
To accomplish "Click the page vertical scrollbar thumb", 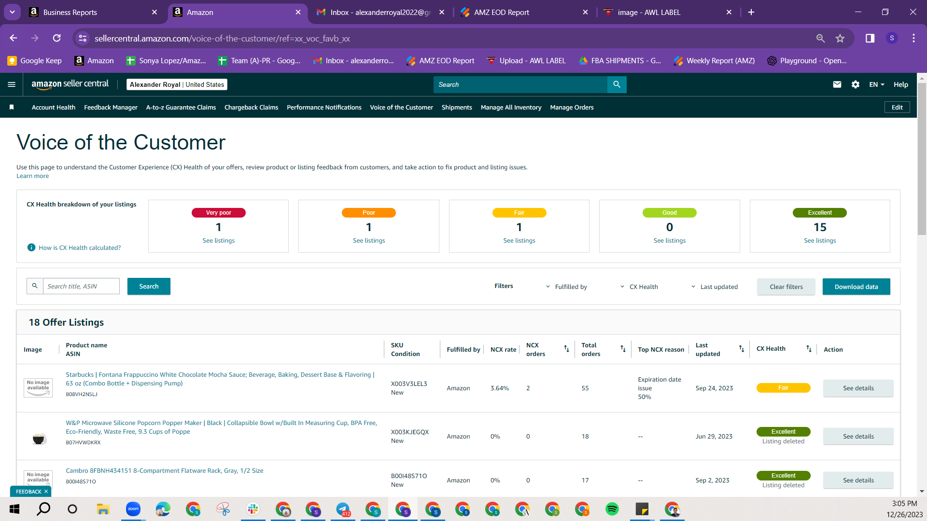I will tap(922, 159).
